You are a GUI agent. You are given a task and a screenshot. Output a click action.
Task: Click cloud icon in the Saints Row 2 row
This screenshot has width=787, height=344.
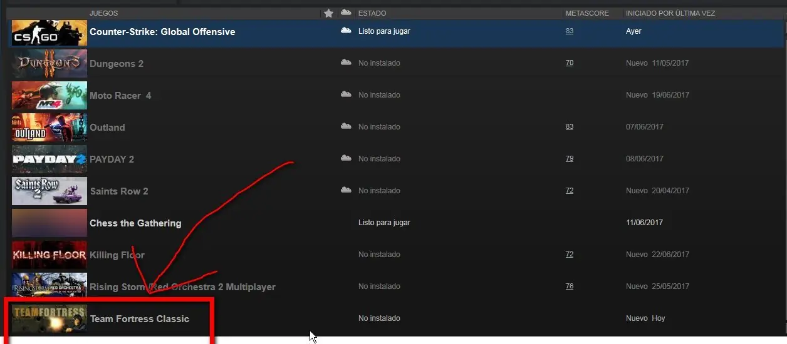pyautogui.click(x=346, y=190)
